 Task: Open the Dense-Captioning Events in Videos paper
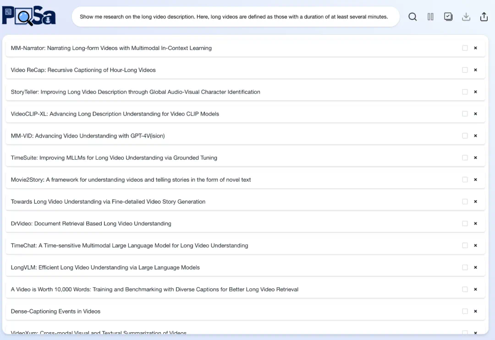55,312
